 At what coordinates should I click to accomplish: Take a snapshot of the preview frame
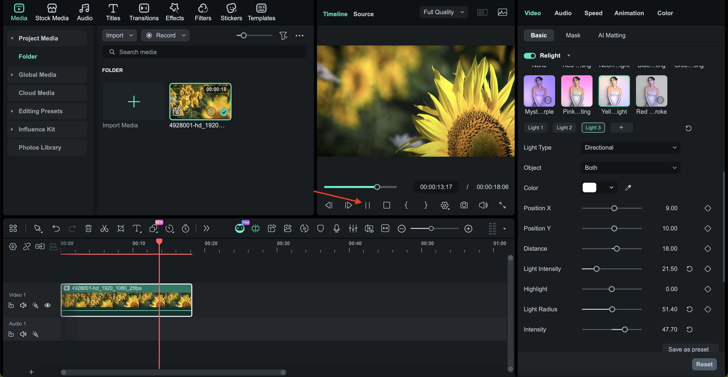pos(464,205)
